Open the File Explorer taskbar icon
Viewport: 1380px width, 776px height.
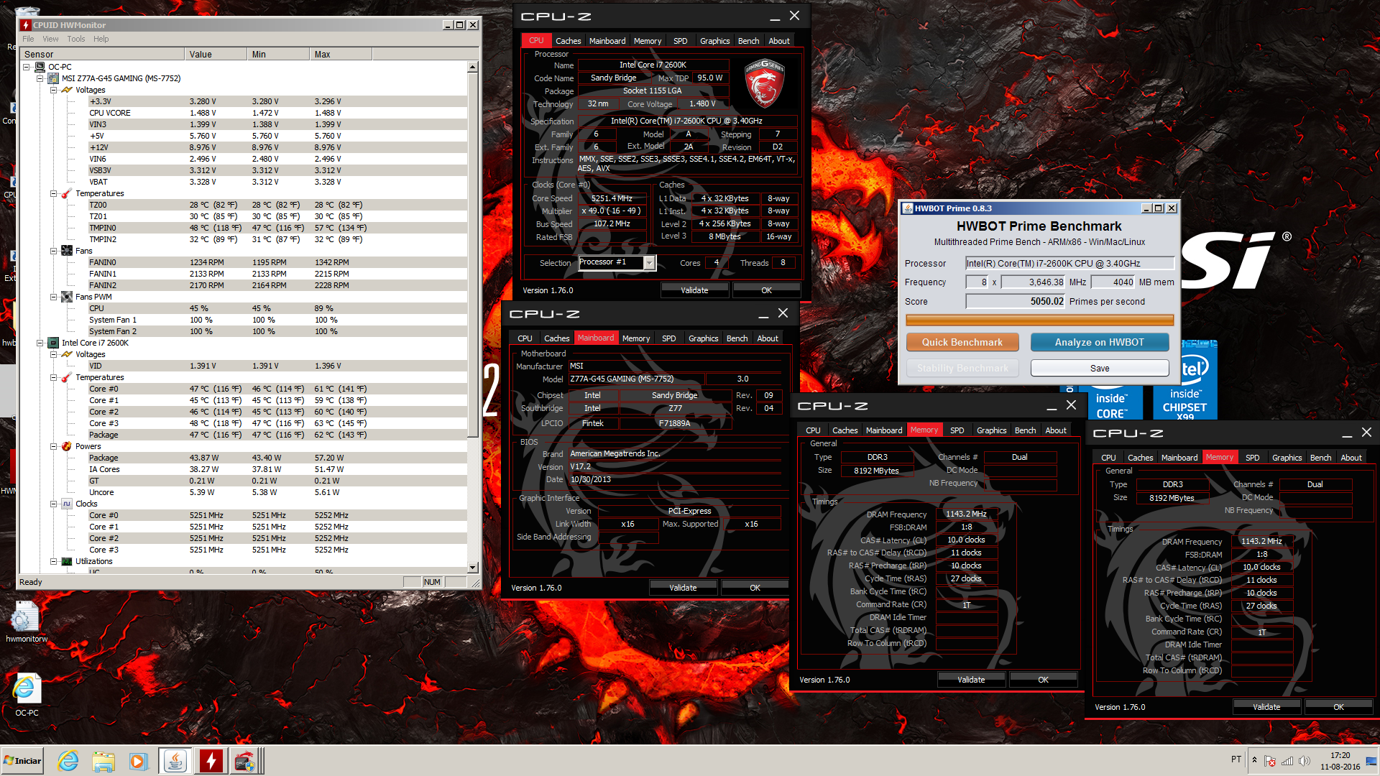[103, 761]
